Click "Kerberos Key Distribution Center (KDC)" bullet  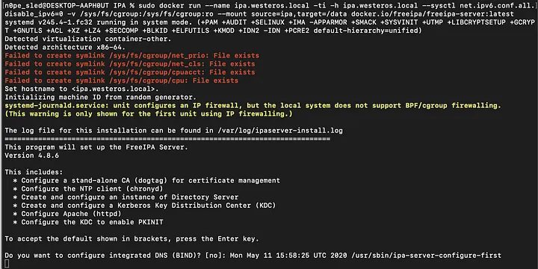144,206
